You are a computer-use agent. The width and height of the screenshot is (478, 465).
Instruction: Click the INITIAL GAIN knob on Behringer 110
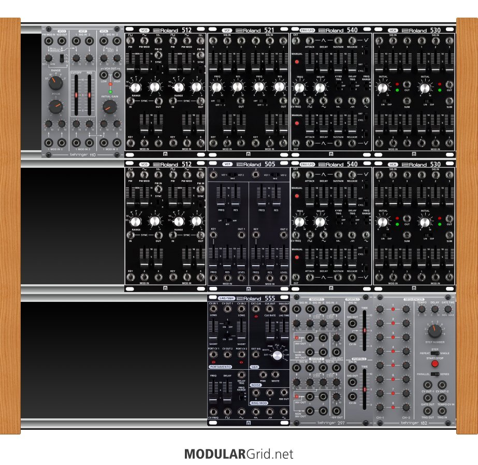point(110,107)
